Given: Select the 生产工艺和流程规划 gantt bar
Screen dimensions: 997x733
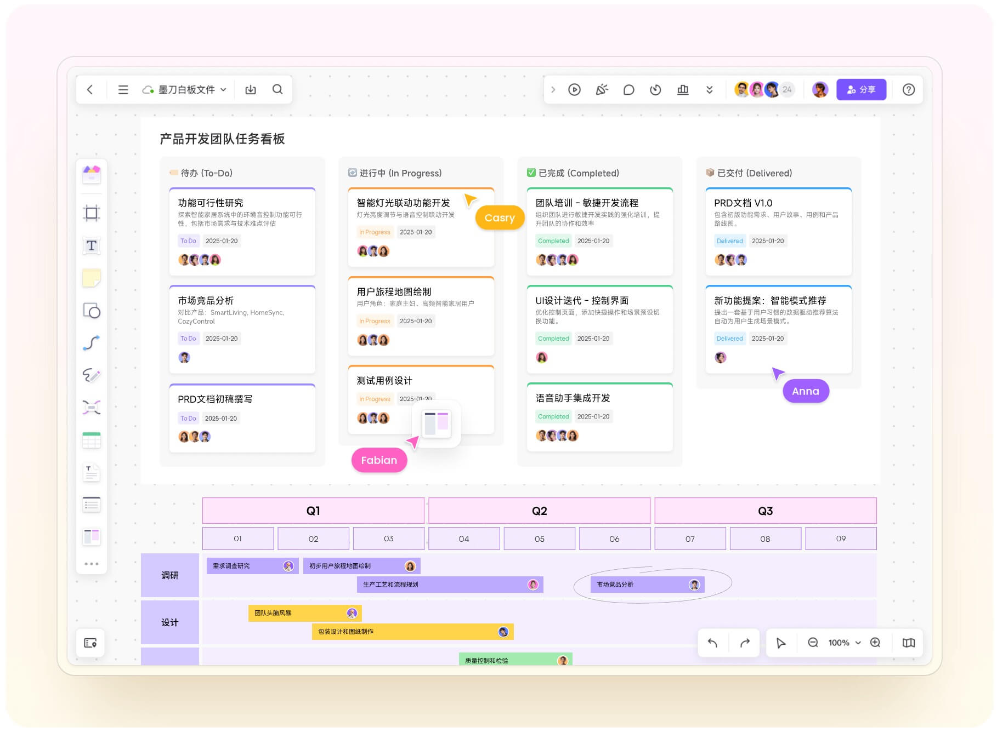Looking at the screenshot, I should 450,585.
